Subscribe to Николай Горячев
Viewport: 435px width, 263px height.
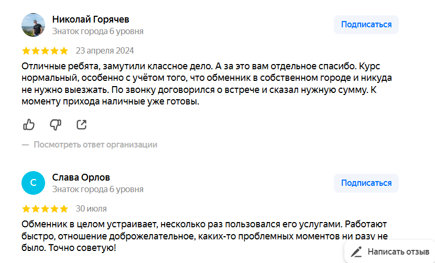366,25
